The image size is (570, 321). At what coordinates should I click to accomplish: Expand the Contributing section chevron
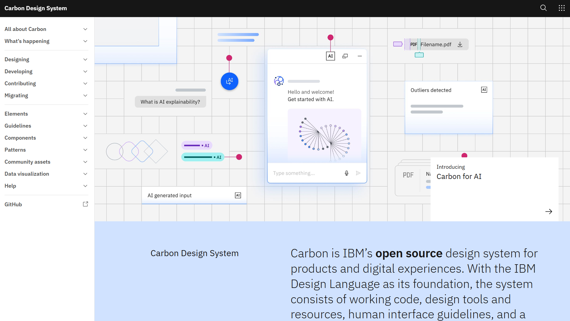[x=85, y=83]
